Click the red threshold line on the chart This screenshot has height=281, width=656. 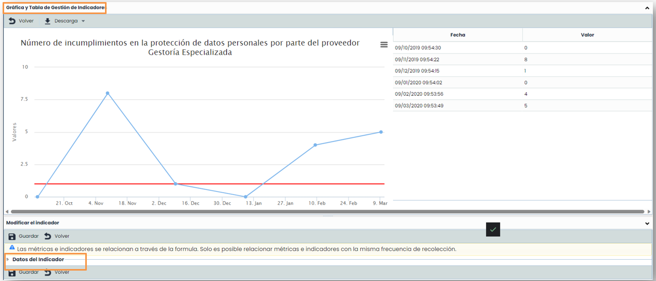point(208,184)
